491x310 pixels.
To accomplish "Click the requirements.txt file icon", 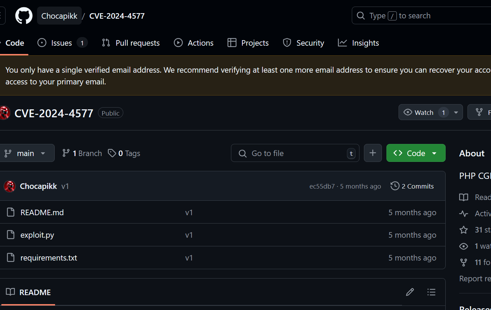I will tap(11, 257).
